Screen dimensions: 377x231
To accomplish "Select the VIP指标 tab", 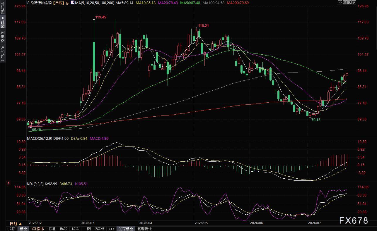I will click(37, 229).
